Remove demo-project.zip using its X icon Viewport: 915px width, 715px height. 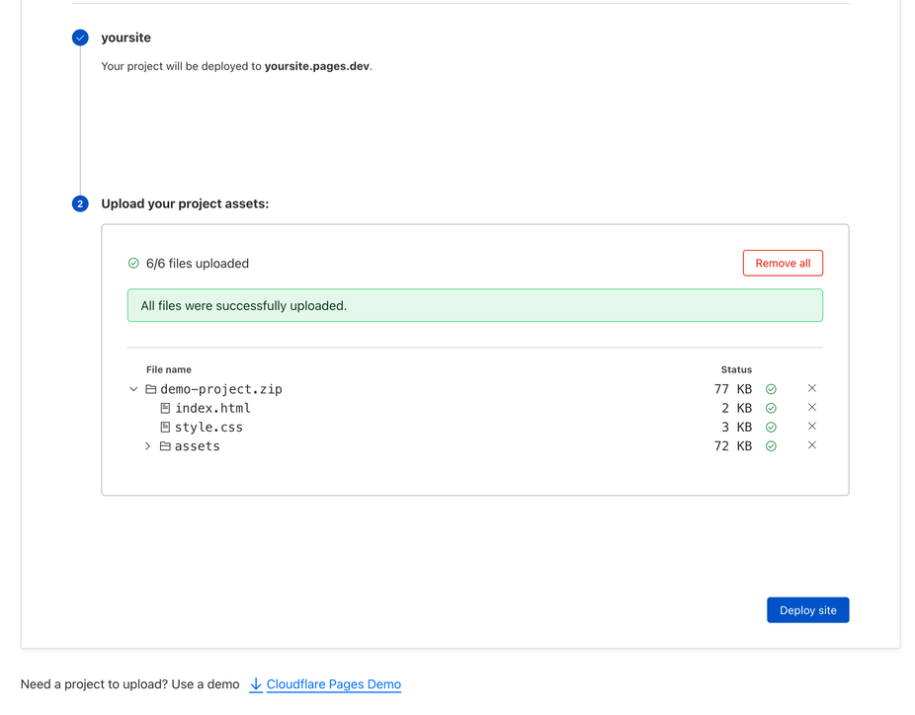coord(811,388)
